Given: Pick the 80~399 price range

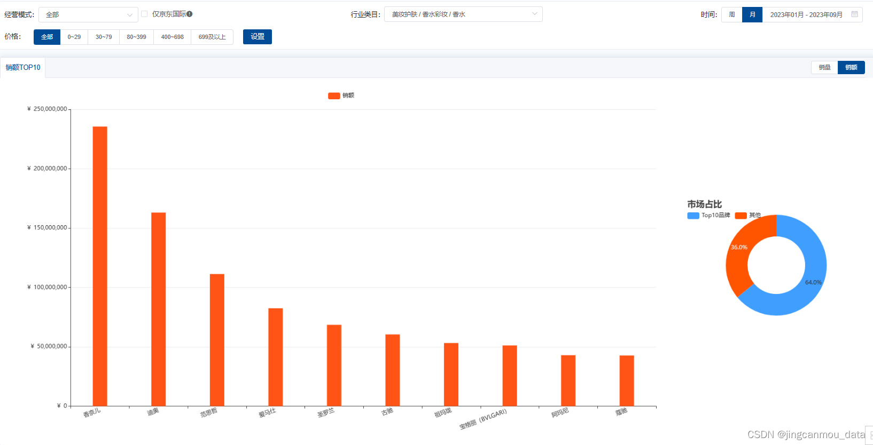Looking at the screenshot, I should pos(136,37).
